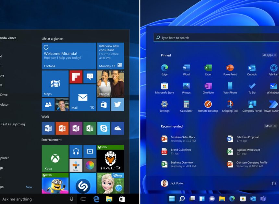Open the OneDrive cloud tile
Screen dimensions: 279x204
pyautogui.click(x=117, y=128)
